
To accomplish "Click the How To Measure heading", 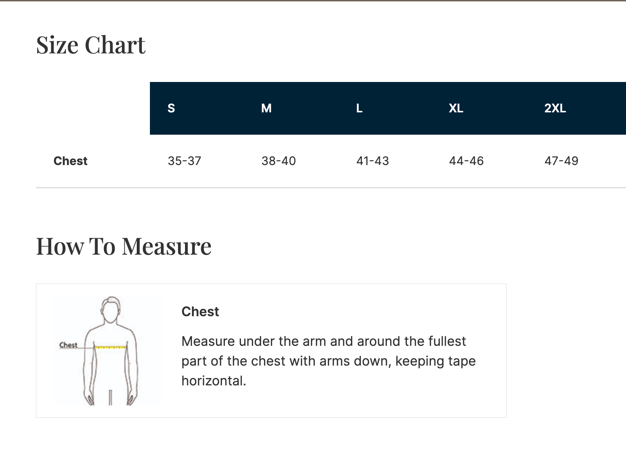I will point(124,246).
